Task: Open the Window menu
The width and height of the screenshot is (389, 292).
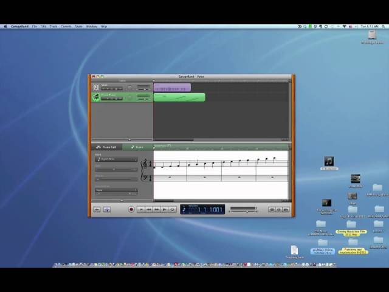Action: point(92,26)
